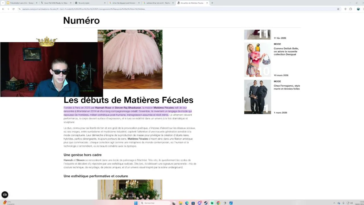Bookmark this page with the star icon
Screen dimensions: 364x205
[338, 9]
